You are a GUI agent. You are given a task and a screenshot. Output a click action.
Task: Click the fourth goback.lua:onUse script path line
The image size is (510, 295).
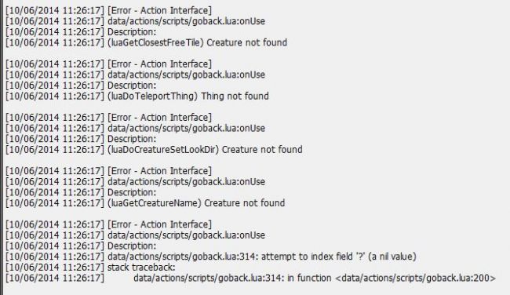(x=135, y=181)
